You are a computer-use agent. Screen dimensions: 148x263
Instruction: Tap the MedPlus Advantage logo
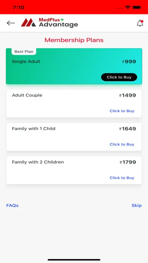point(49,22)
